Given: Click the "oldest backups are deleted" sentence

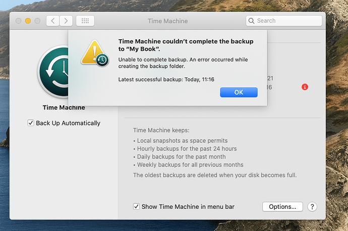Looking at the screenshot, I should (215, 175).
